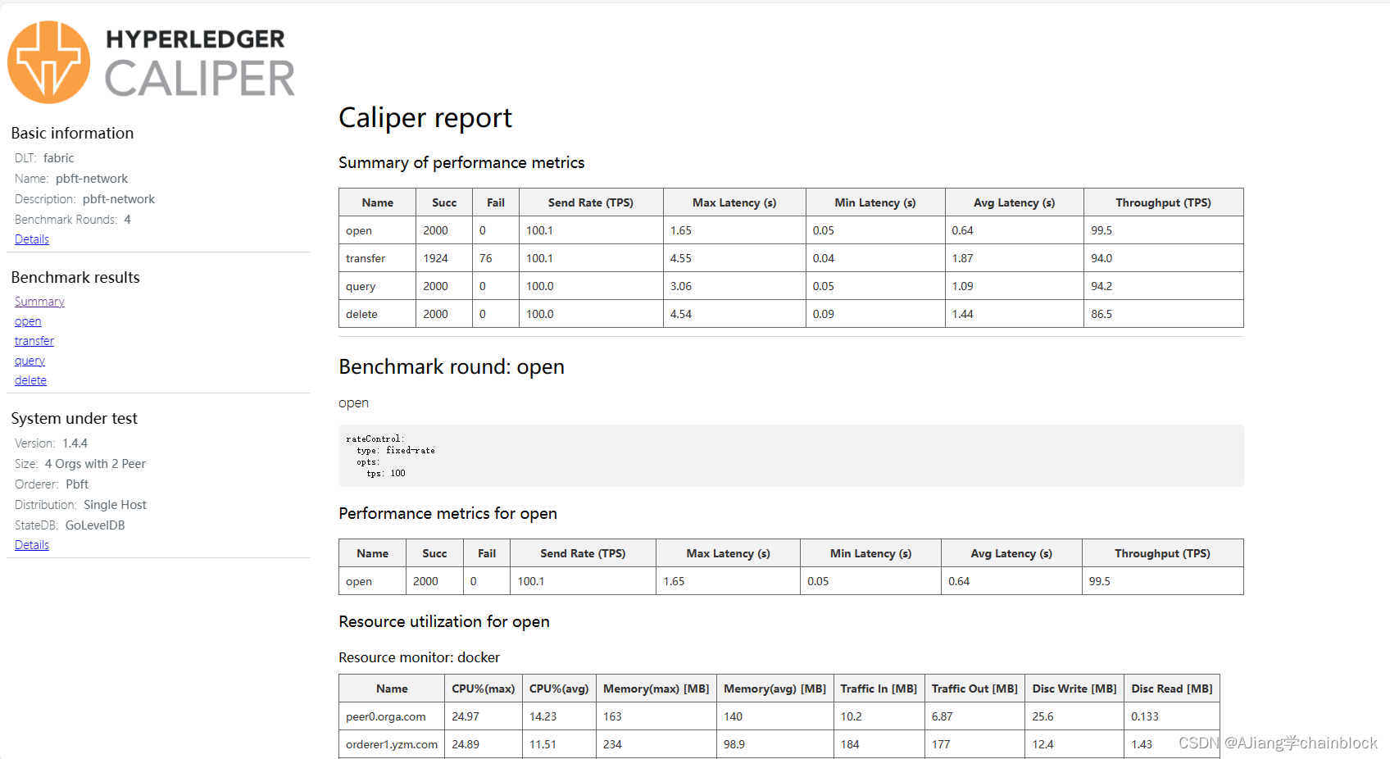1390x759 pixels.
Task: Select the 'Caliper report' page heading
Action: [425, 118]
